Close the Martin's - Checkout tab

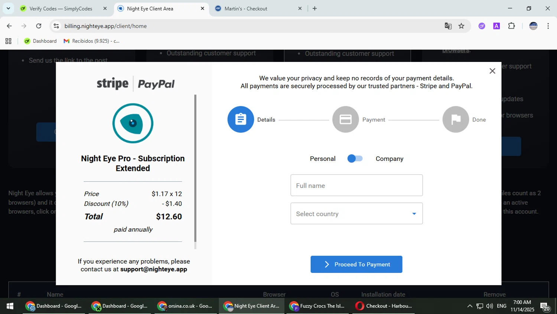[x=300, y=9]
